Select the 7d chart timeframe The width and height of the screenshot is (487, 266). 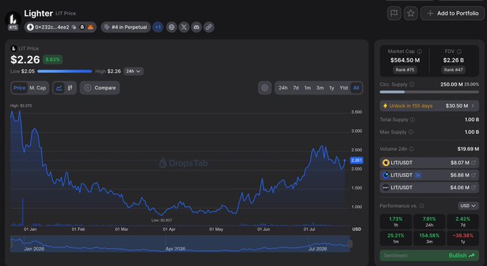coord(296,88)
